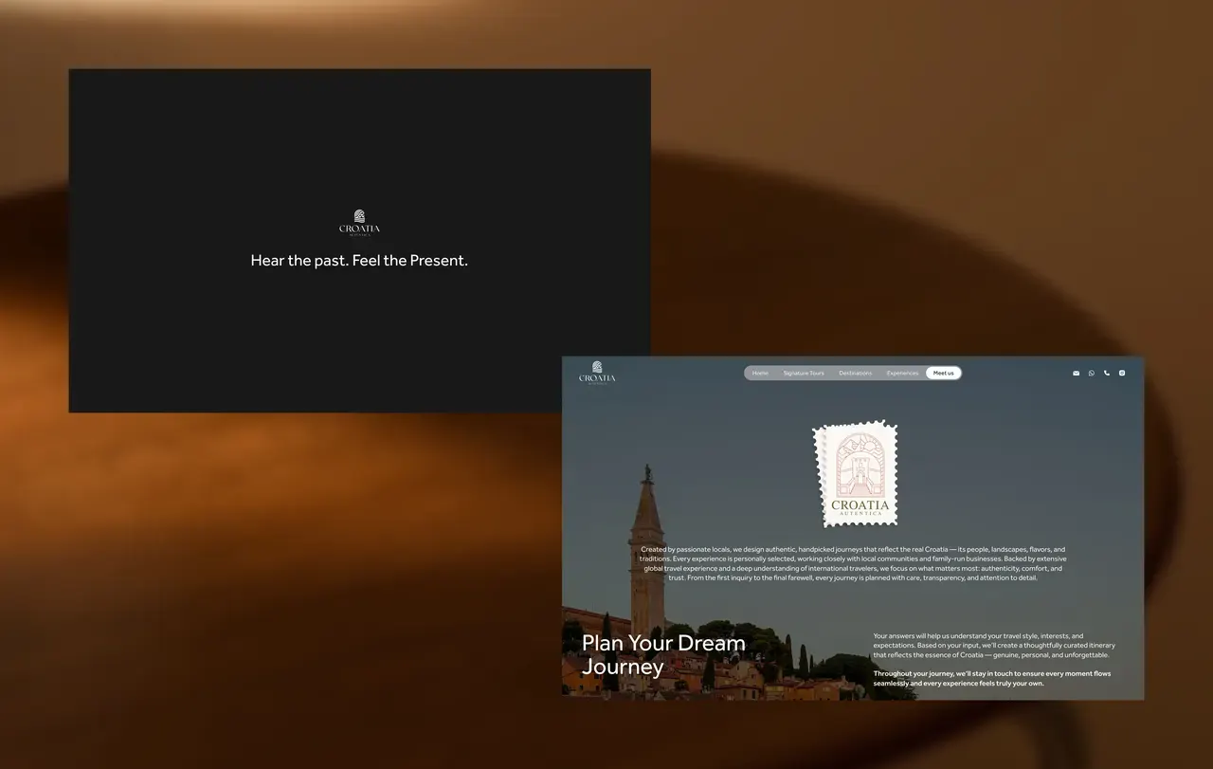Click the email envelope icon in the header
This screenshot has height=769, width=1213.
pyautogui.click(x=1076, y=374)
